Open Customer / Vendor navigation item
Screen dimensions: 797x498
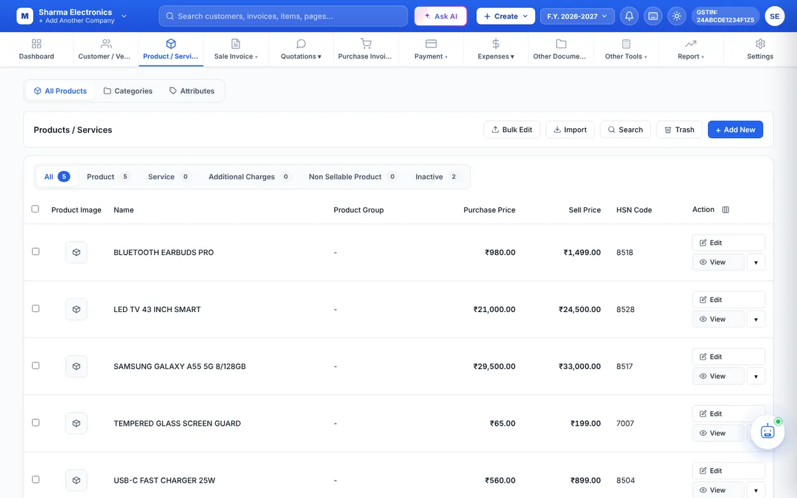[106, 49]
